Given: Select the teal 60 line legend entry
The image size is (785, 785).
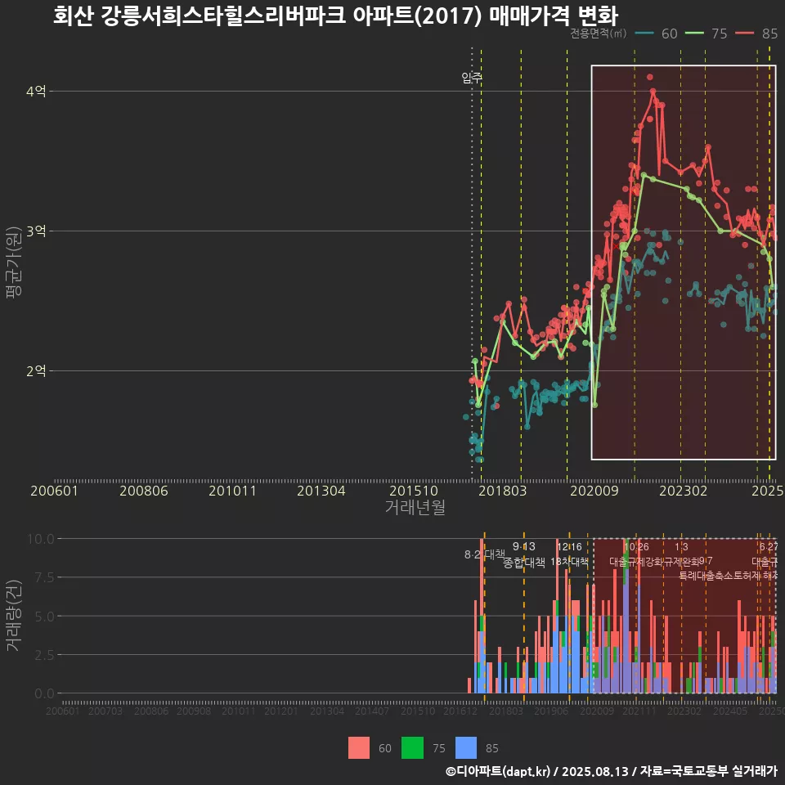Looking at the screenshot, I should [x=656, y=34].
